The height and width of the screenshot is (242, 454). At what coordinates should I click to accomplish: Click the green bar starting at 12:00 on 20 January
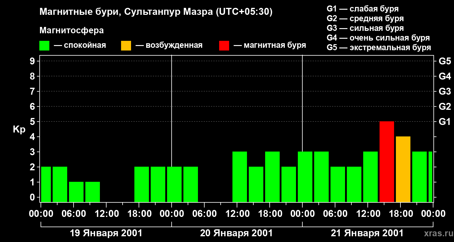tap(240, 177)
